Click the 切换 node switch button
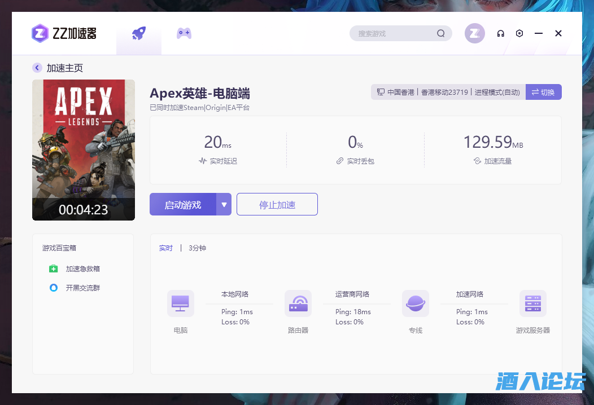 543,92
